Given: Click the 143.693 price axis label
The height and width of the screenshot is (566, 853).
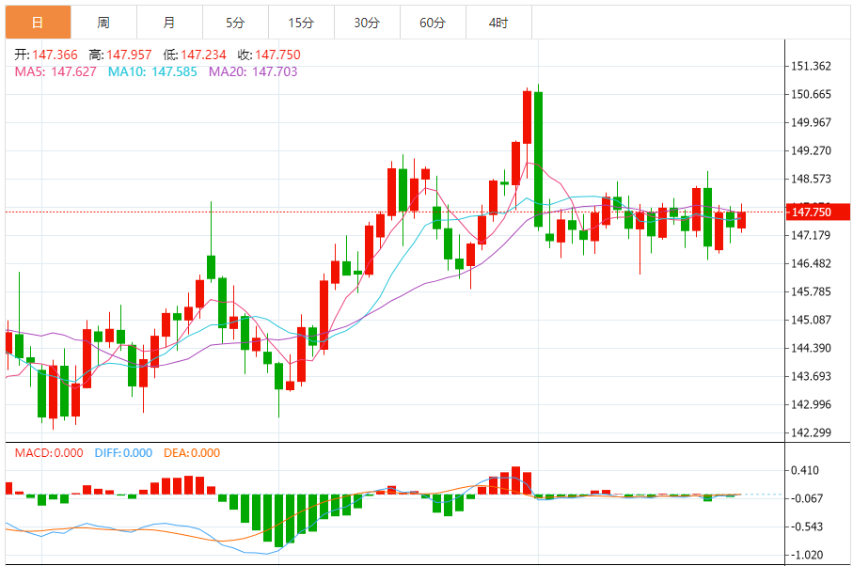Looking at the screenshot, I should [811, 376].
